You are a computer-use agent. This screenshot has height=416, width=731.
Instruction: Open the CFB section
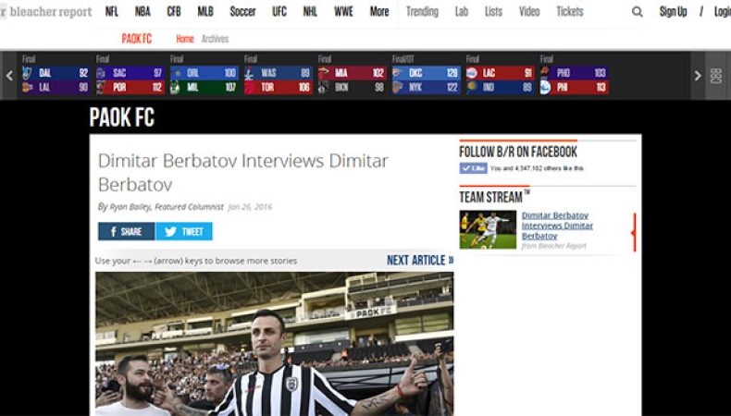(174, 12)
